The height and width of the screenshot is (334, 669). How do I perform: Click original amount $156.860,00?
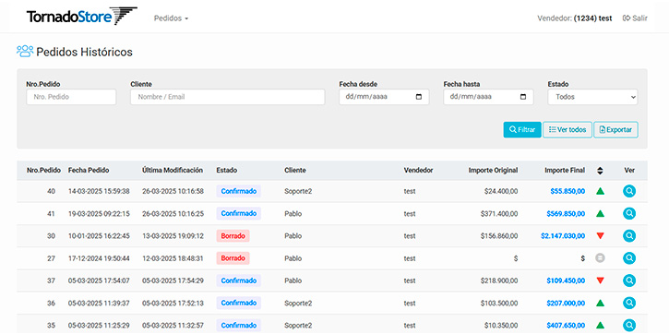(499, 236)
